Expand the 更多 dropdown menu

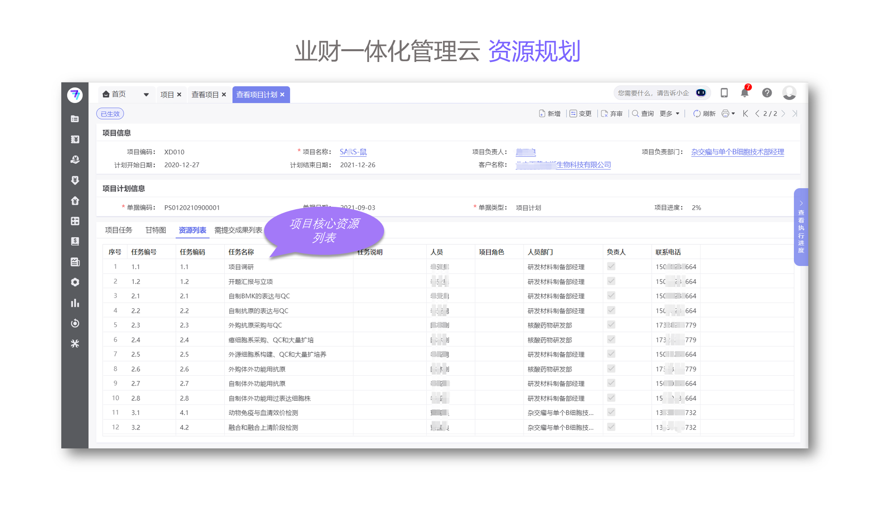click(669, 114)
